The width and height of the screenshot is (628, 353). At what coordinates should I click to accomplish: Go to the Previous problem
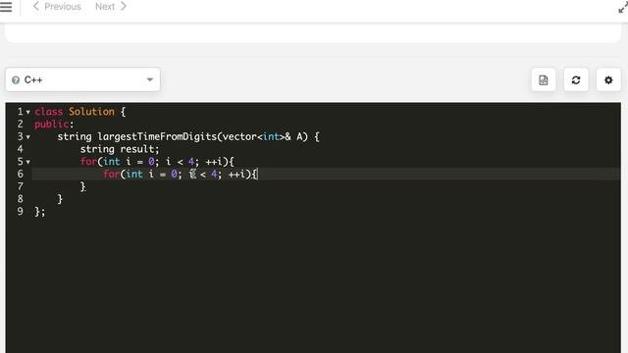click(57, 7)
